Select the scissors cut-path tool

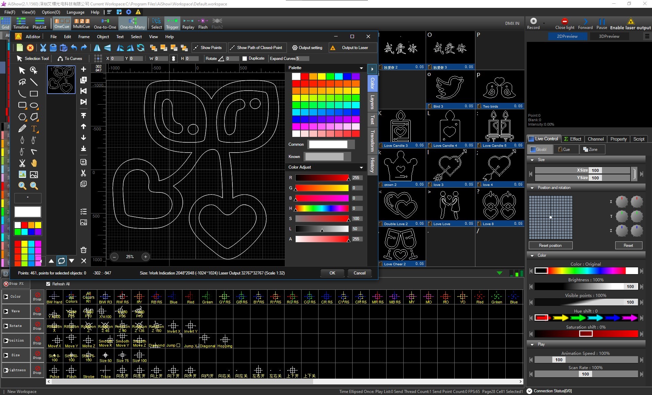click(22, 163)
